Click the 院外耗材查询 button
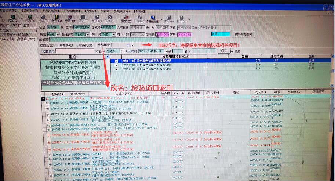This screenshot has height=181, width=335. (243, 34)
